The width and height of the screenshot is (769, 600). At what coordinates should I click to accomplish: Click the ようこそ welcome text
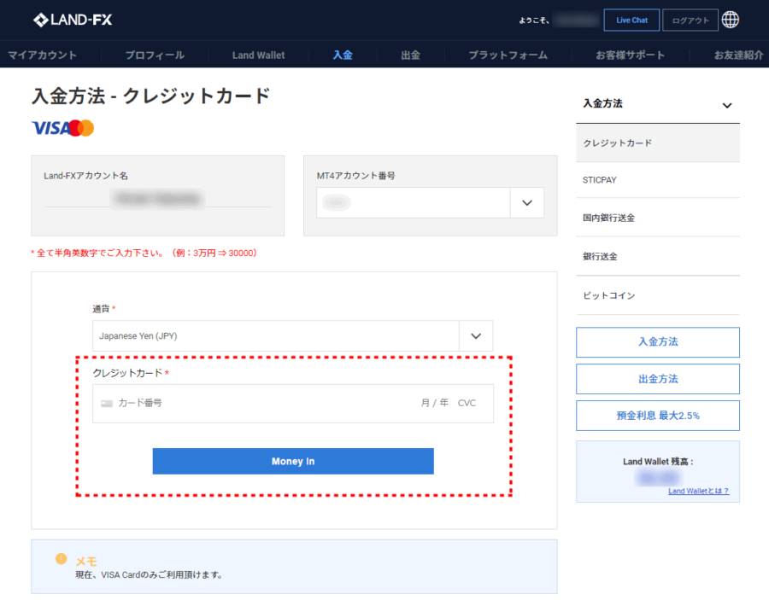click(534, 20)
